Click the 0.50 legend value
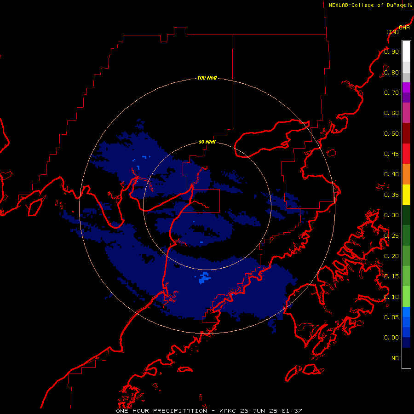 coord(391,133)
